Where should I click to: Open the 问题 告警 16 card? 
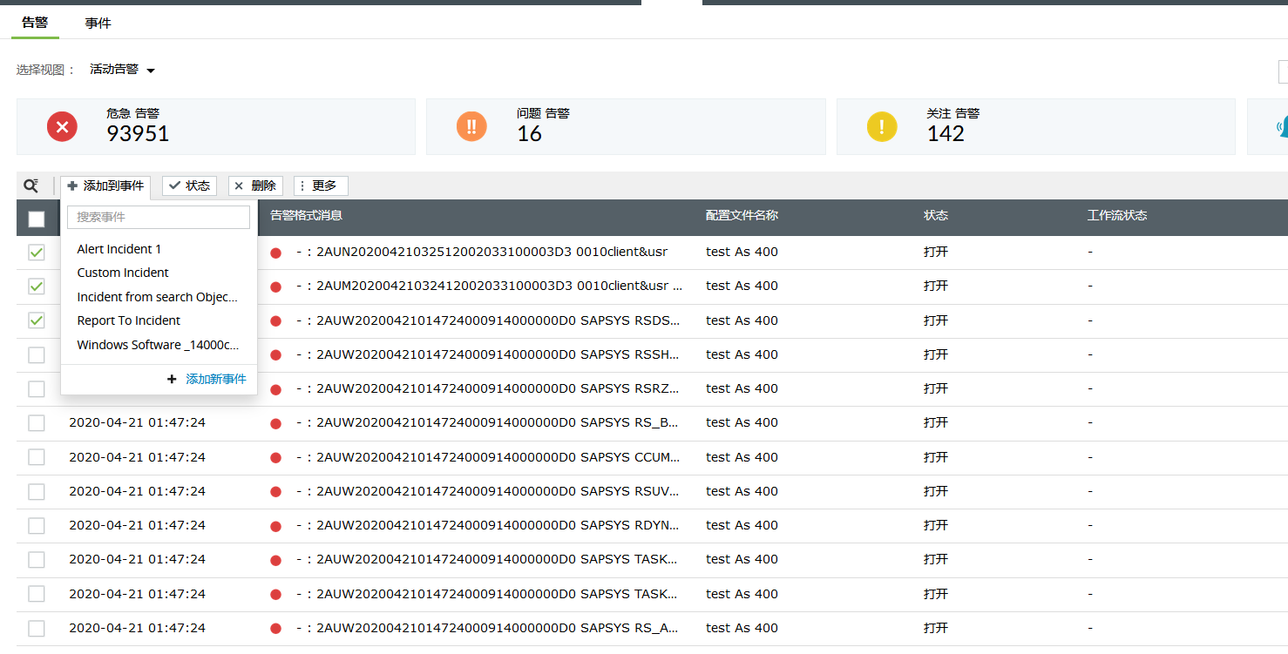point(626,127)
